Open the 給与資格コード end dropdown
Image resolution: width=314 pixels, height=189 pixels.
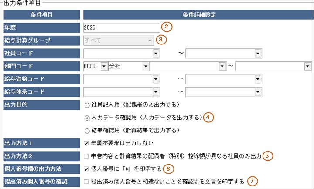(258, 79)
